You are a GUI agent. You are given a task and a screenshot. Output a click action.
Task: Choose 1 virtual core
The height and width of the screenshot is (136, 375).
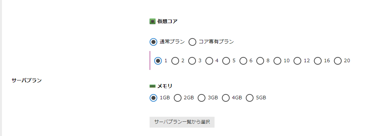pos(158,61)
